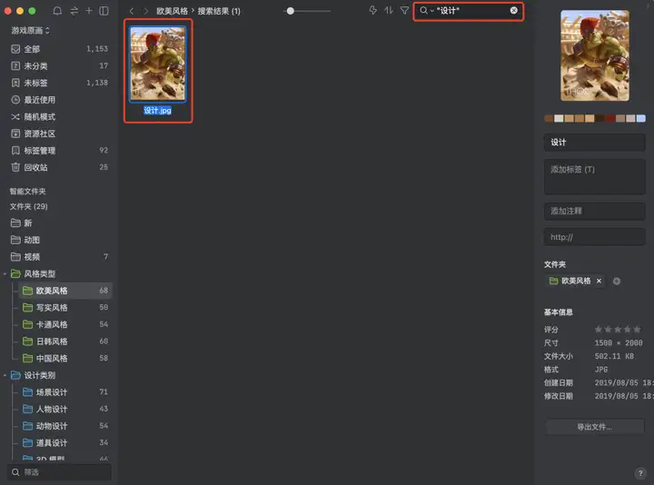Click the 文件夹 (29) section header
This screenshot has width=654, height=485.
[x=29, y=206]
